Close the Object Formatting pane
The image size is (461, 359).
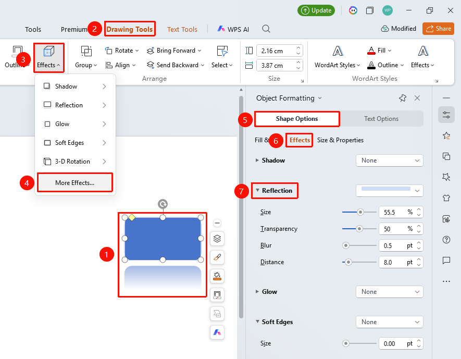417,98
